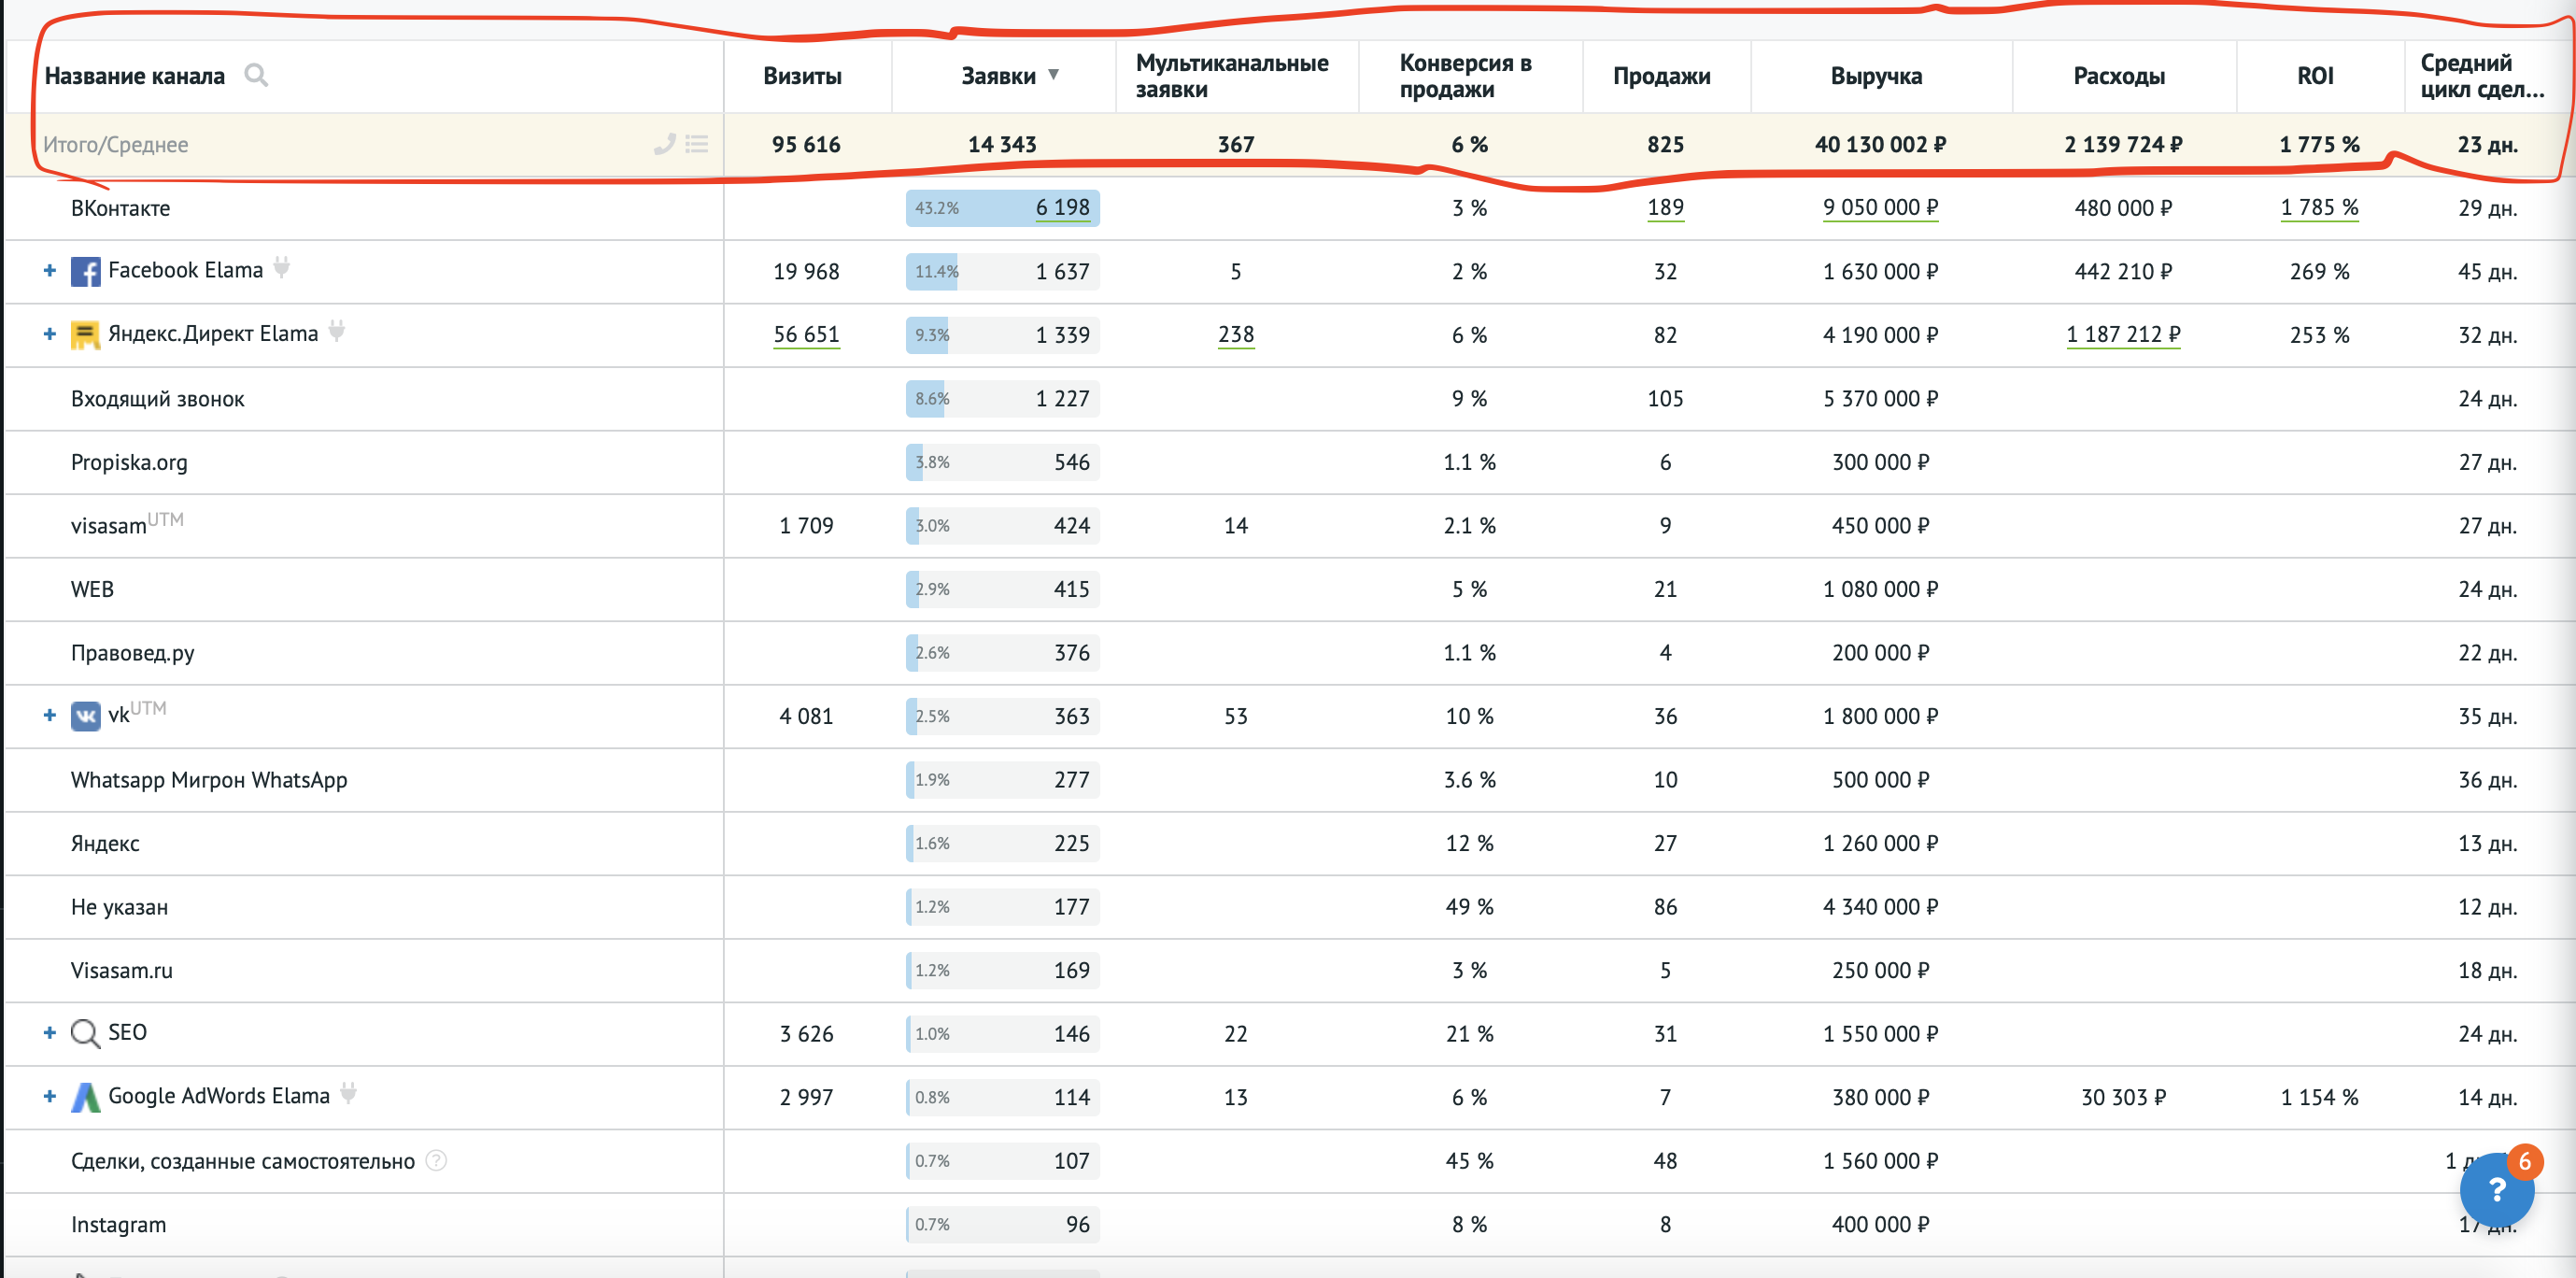
Task: Click the phone icon in Итого/Среднее row
Action: click(664, 144)
